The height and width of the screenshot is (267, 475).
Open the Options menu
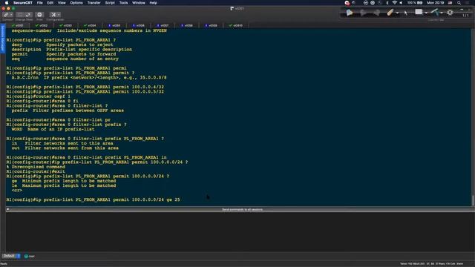[x=76, y=3]
